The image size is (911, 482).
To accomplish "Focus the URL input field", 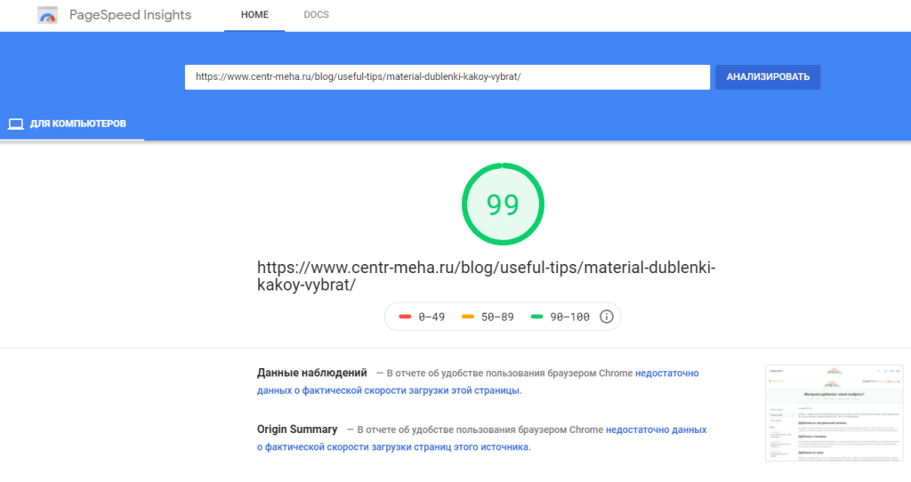I will click(x=447, y=77).
